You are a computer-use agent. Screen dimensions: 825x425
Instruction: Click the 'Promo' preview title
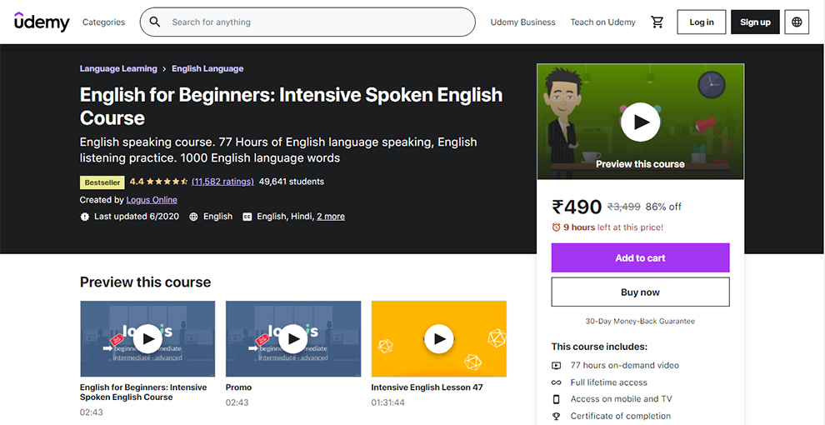coord(238,387)
